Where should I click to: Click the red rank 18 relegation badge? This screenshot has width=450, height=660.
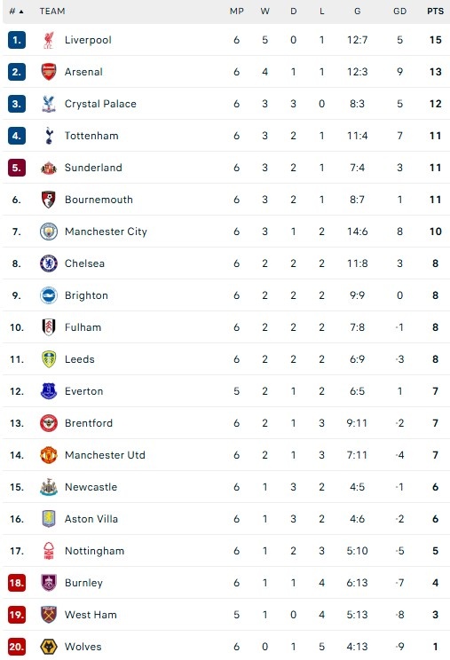click(x=17, y=583)
